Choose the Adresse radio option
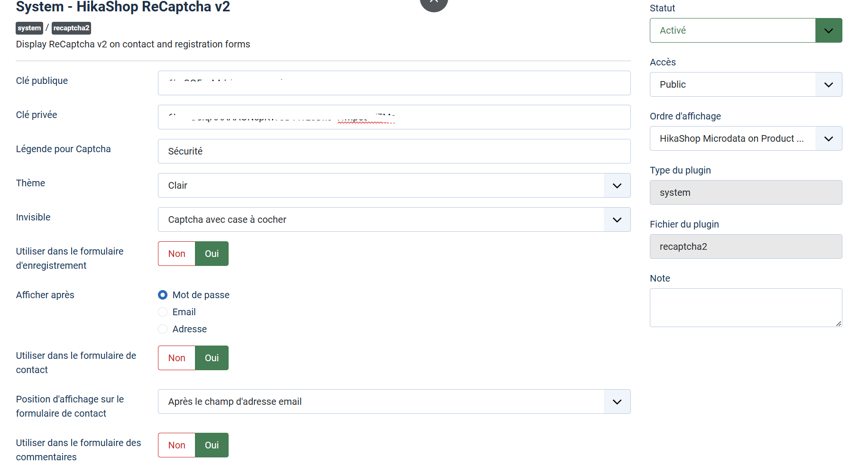The width and height of the screenshot is (859, 465). coord(163,329)
